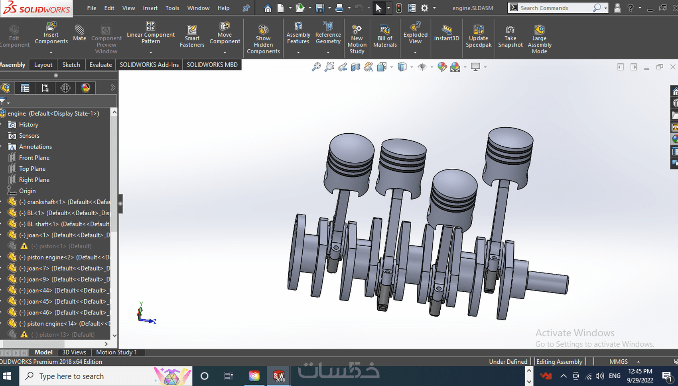Screen dimensions: 678x386
Task: Open the Tools menu
Action: click(172, 8)
